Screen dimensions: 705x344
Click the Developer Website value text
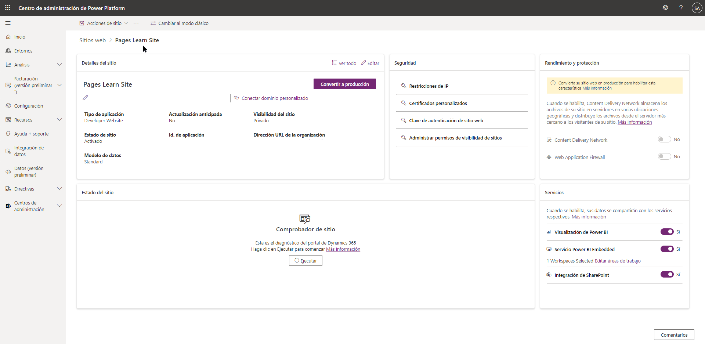[x=104, y=121]
